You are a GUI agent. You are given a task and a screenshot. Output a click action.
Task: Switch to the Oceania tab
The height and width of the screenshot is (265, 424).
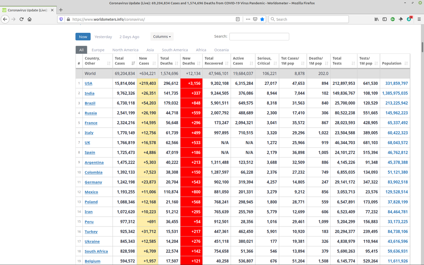point(221,50)
